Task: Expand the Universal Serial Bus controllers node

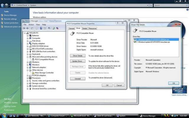Action: click(27, 89)
